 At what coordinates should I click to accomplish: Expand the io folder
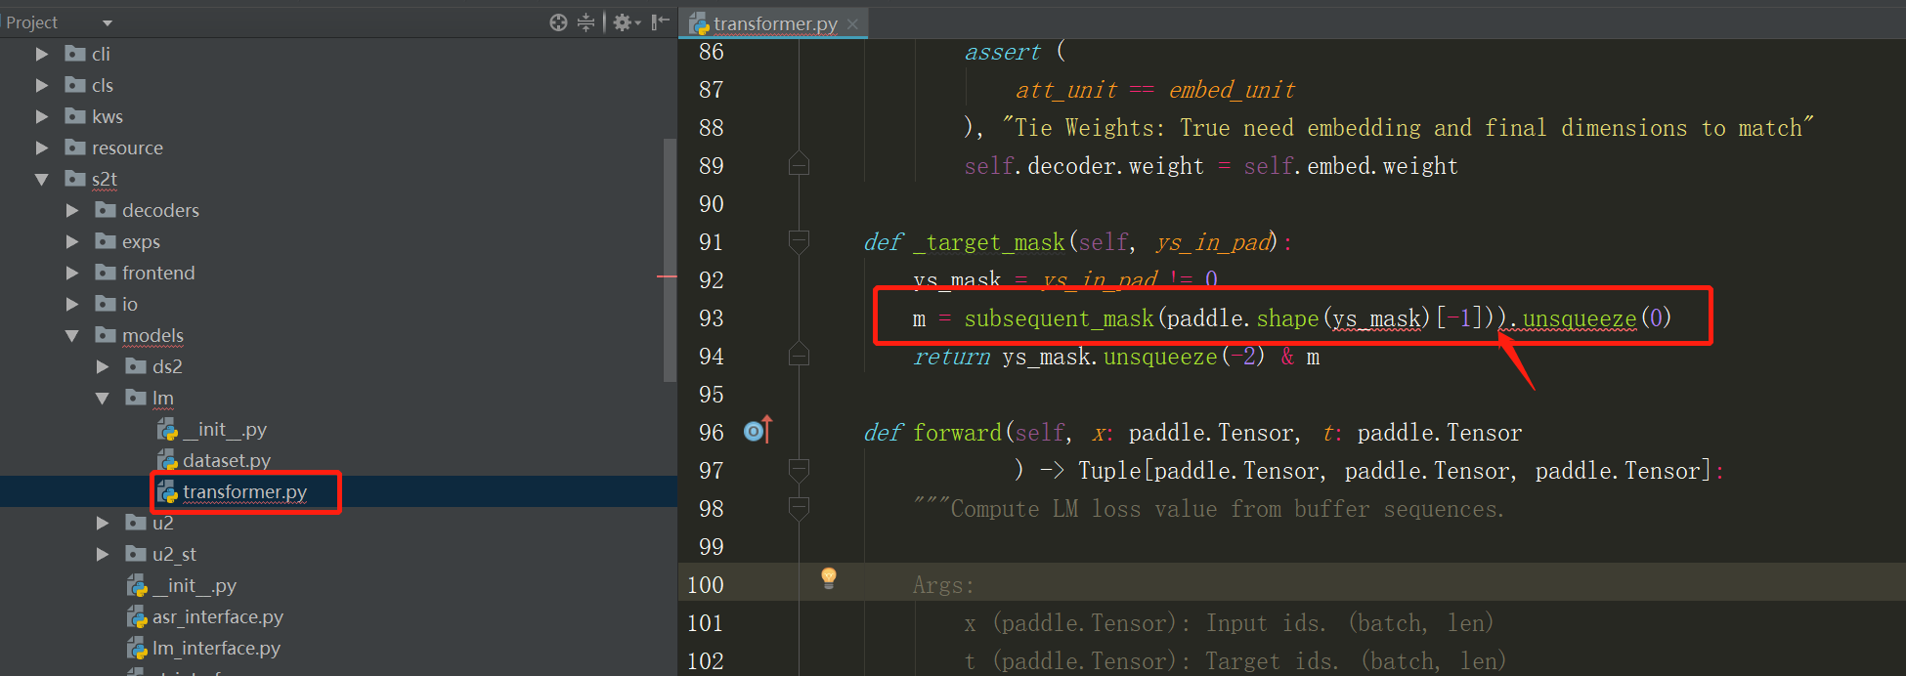(x=72, y=304)
